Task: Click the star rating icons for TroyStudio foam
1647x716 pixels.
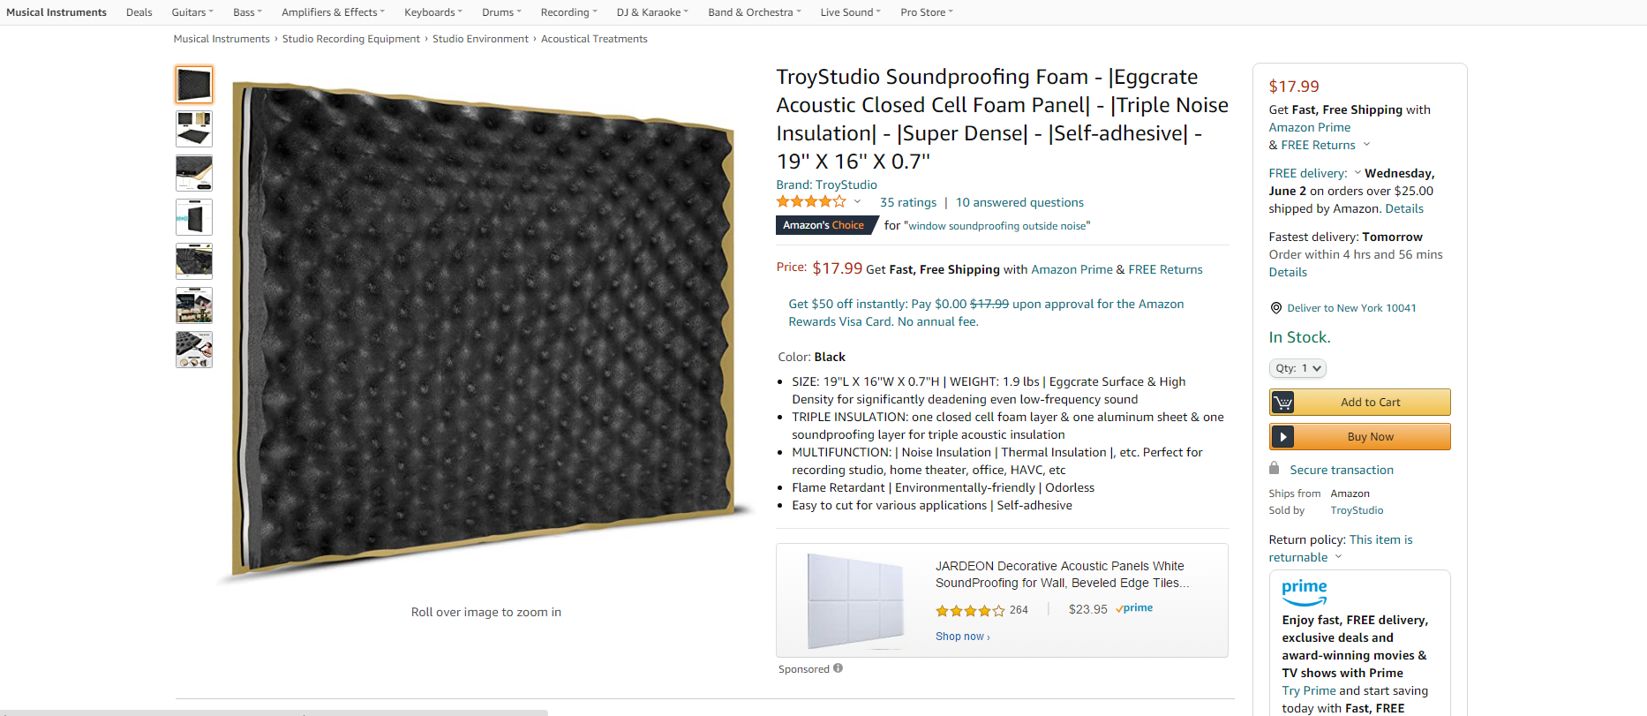Action: click(x=810, y=202)
